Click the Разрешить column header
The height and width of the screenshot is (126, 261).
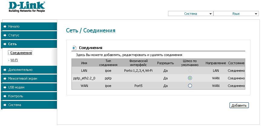165,63
